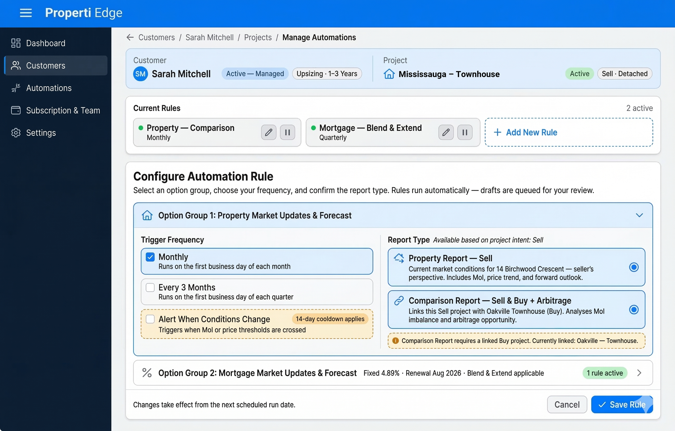Screen dimensions: 675x431
Task: Edit the Mortgage — Blend & Extend rule
Action: pos(446,132)
